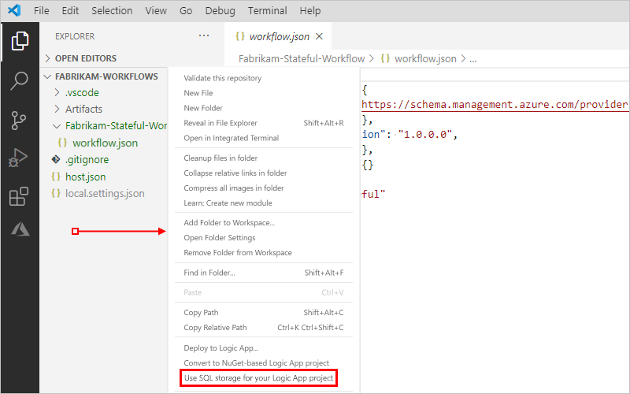This screenshot has height=394, width=630.
Task: Click the JSON icon beside local.settings.json
Action: click(x=56, y=193)
